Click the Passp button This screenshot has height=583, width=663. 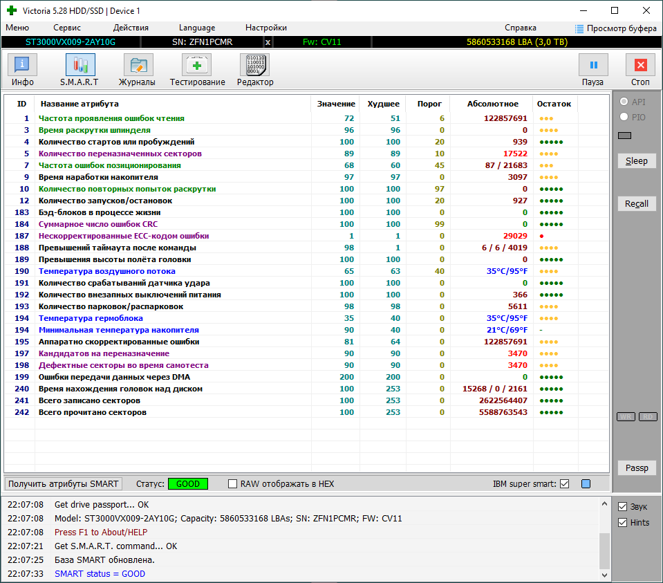(636, 468)
